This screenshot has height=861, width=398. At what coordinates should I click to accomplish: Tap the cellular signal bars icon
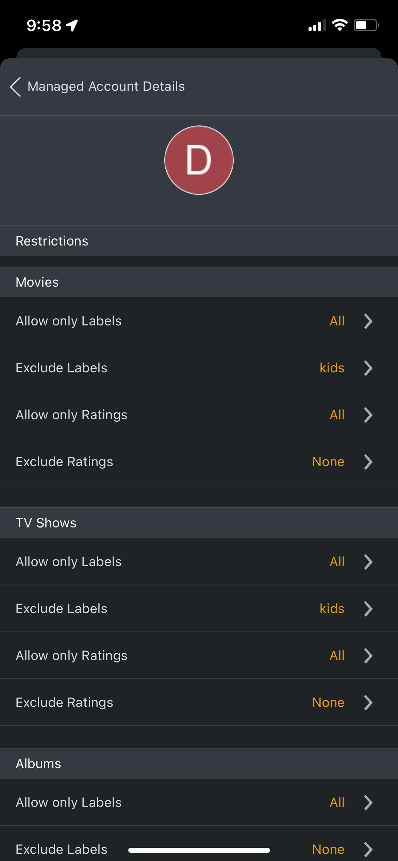coord(317,26)
